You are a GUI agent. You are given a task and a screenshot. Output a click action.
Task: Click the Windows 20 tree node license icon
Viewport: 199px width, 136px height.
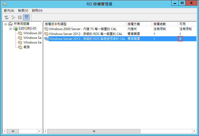click(20, 33)
